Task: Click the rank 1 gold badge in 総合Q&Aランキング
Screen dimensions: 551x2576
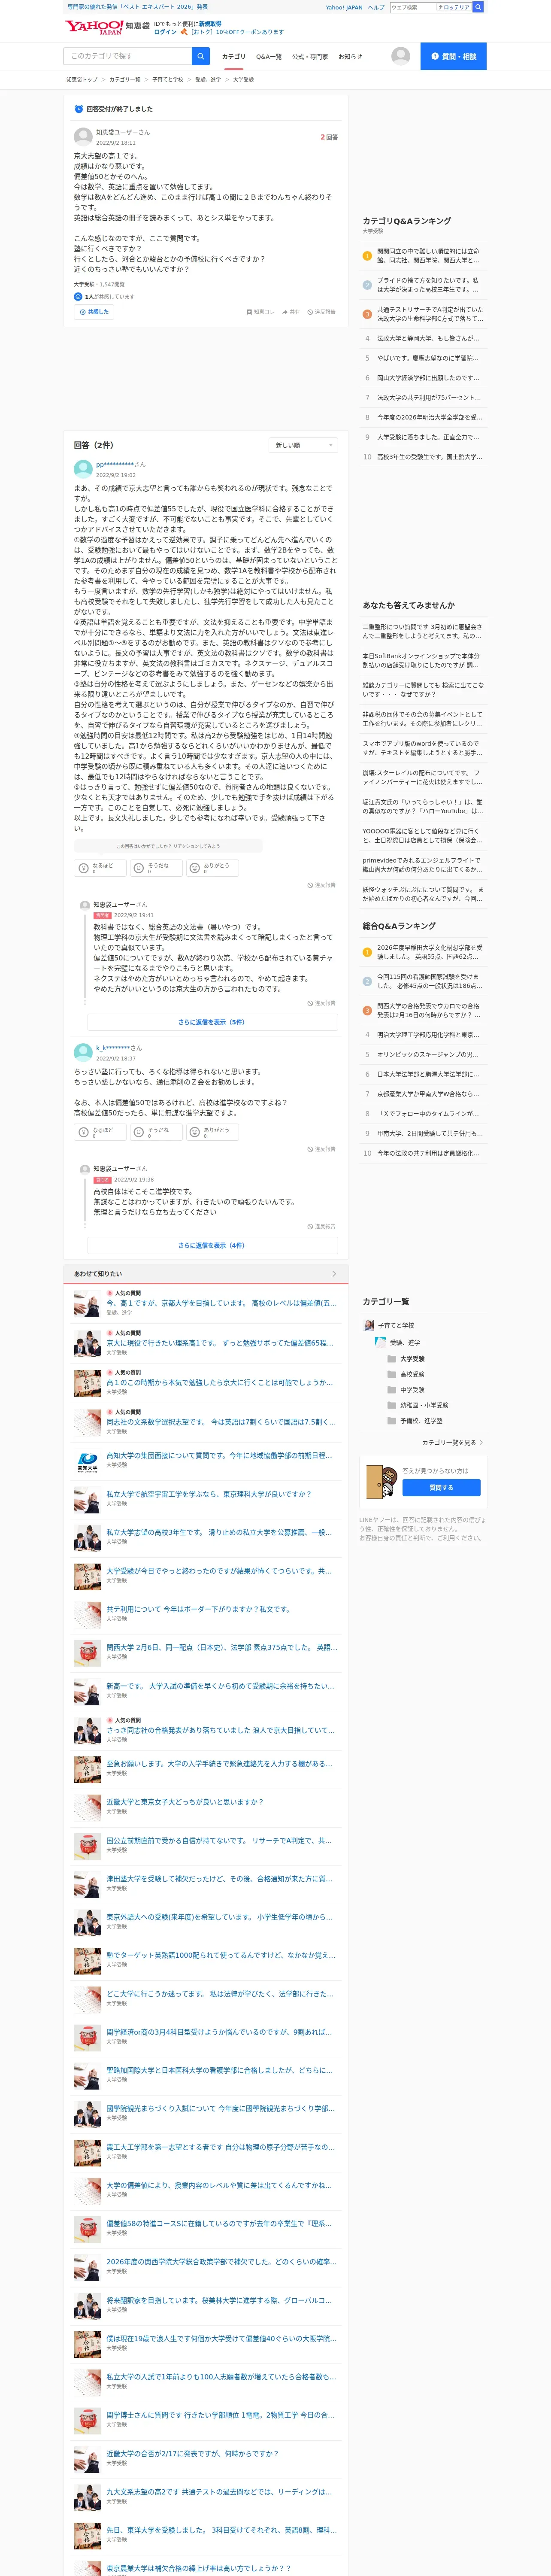Action: [x=367, y=952]
